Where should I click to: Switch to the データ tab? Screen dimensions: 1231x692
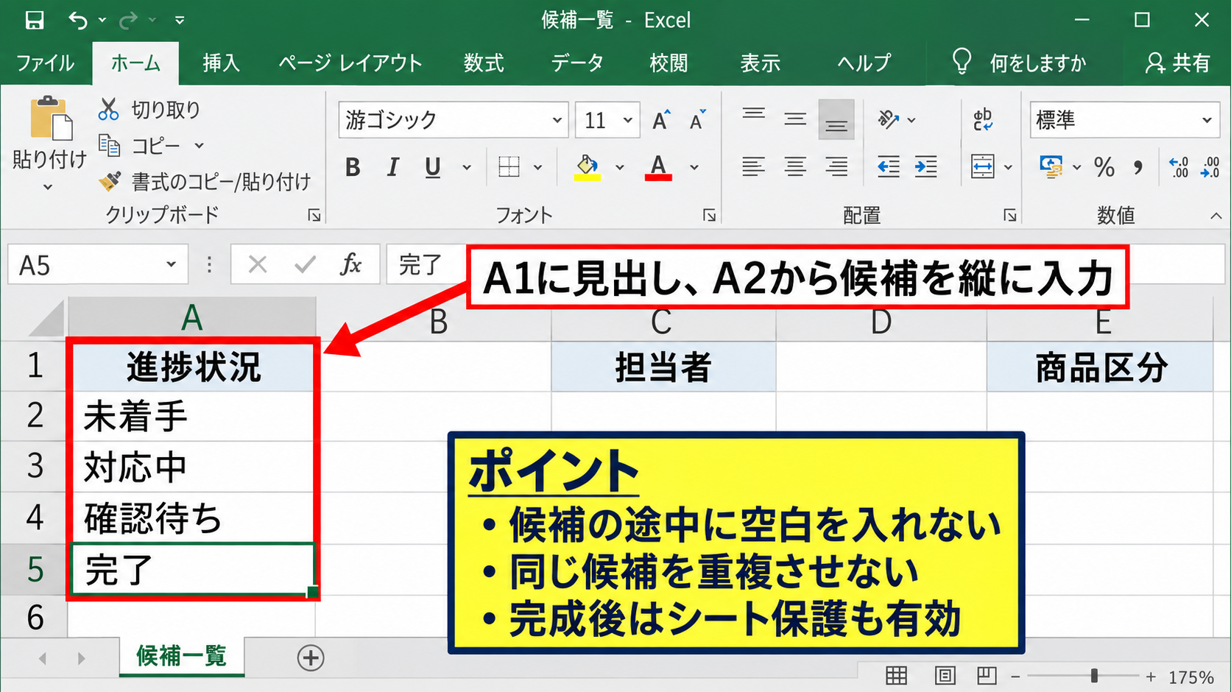click(x=578, y=63)
